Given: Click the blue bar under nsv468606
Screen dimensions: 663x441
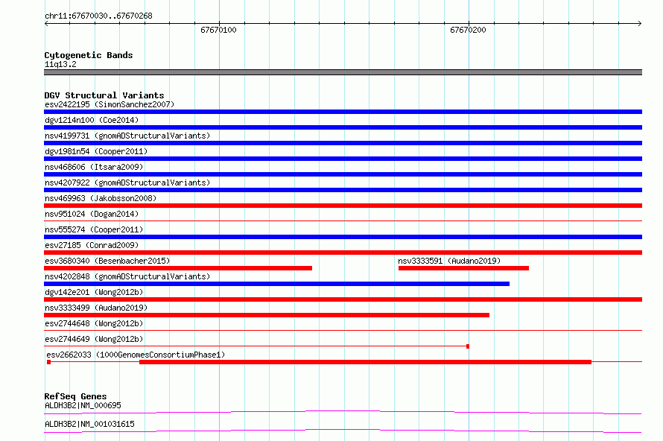Looking at the screenshot, I should pos(343,174).
